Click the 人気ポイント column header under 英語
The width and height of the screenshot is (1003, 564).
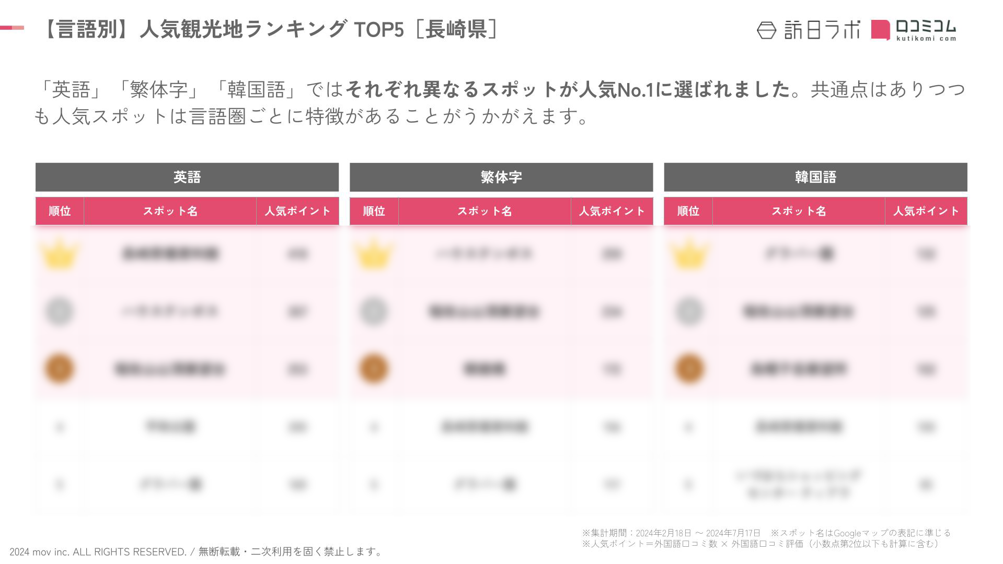(298, 211)
